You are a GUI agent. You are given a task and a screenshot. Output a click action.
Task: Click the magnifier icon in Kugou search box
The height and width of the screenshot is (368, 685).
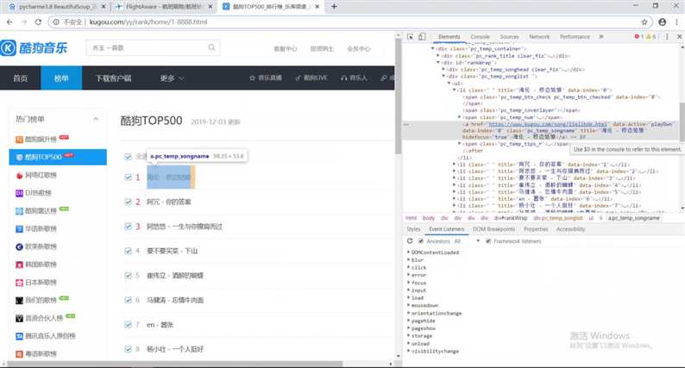(211, 47)
